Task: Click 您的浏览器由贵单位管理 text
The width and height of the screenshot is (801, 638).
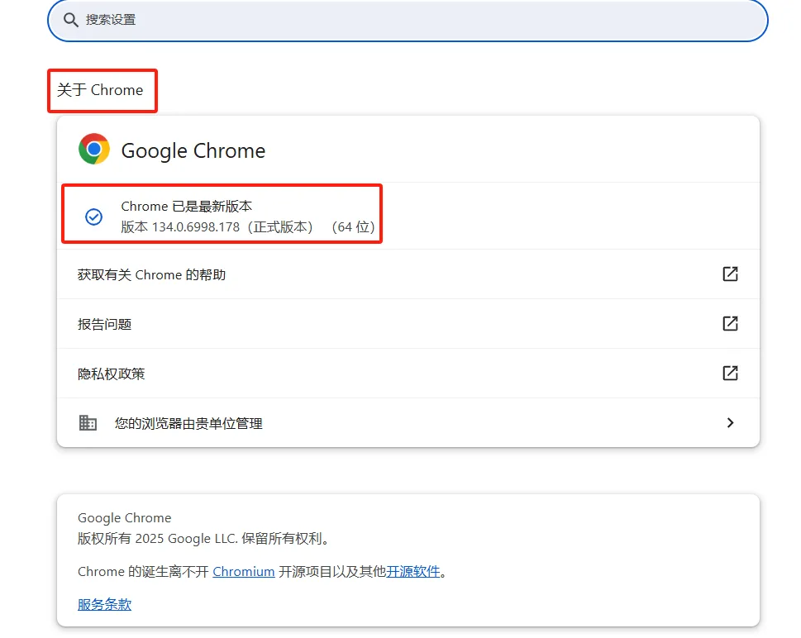Action: [x=188, y=423]
